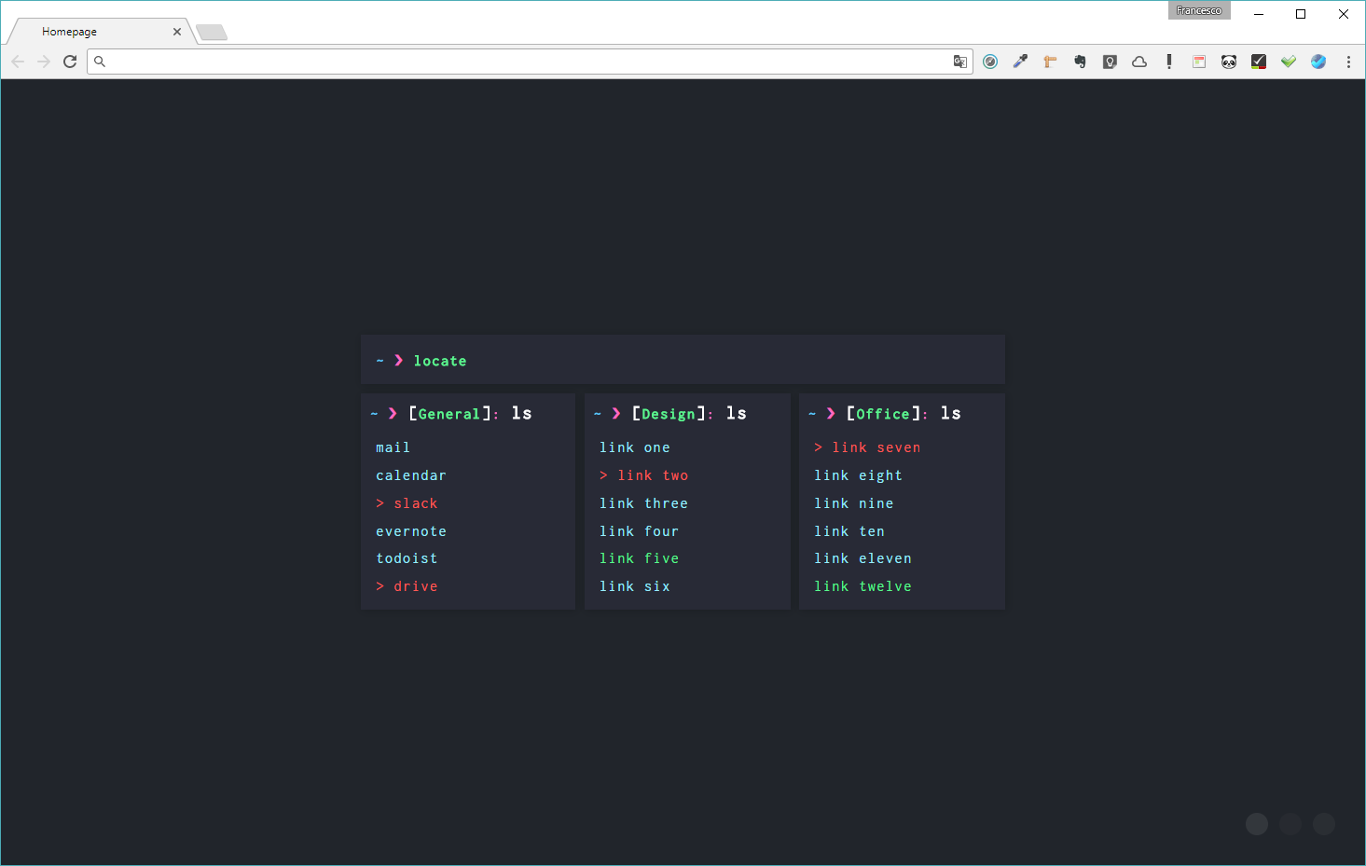Viewport: 1366px width, 866px height.
Task: Go back to previous page
Action: 18,62
